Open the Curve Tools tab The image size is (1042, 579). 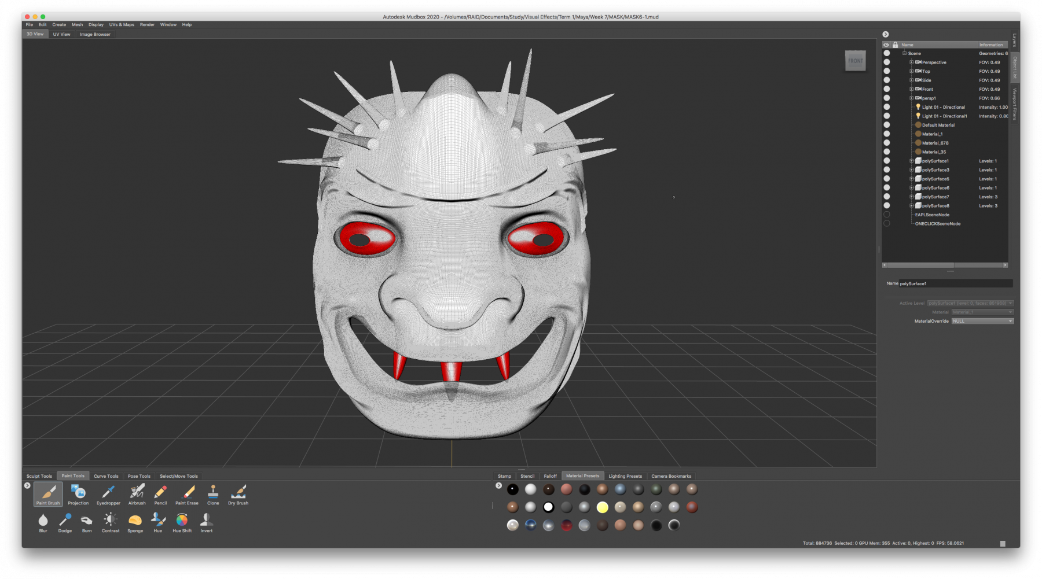(106, 476)
